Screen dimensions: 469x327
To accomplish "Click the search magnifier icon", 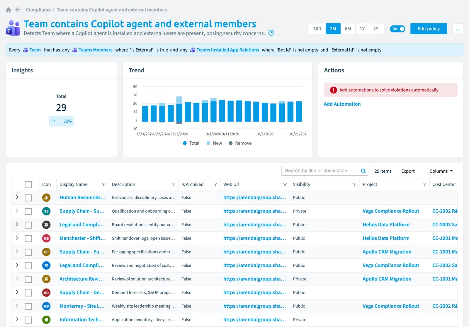I will click(x=363, y=171).
